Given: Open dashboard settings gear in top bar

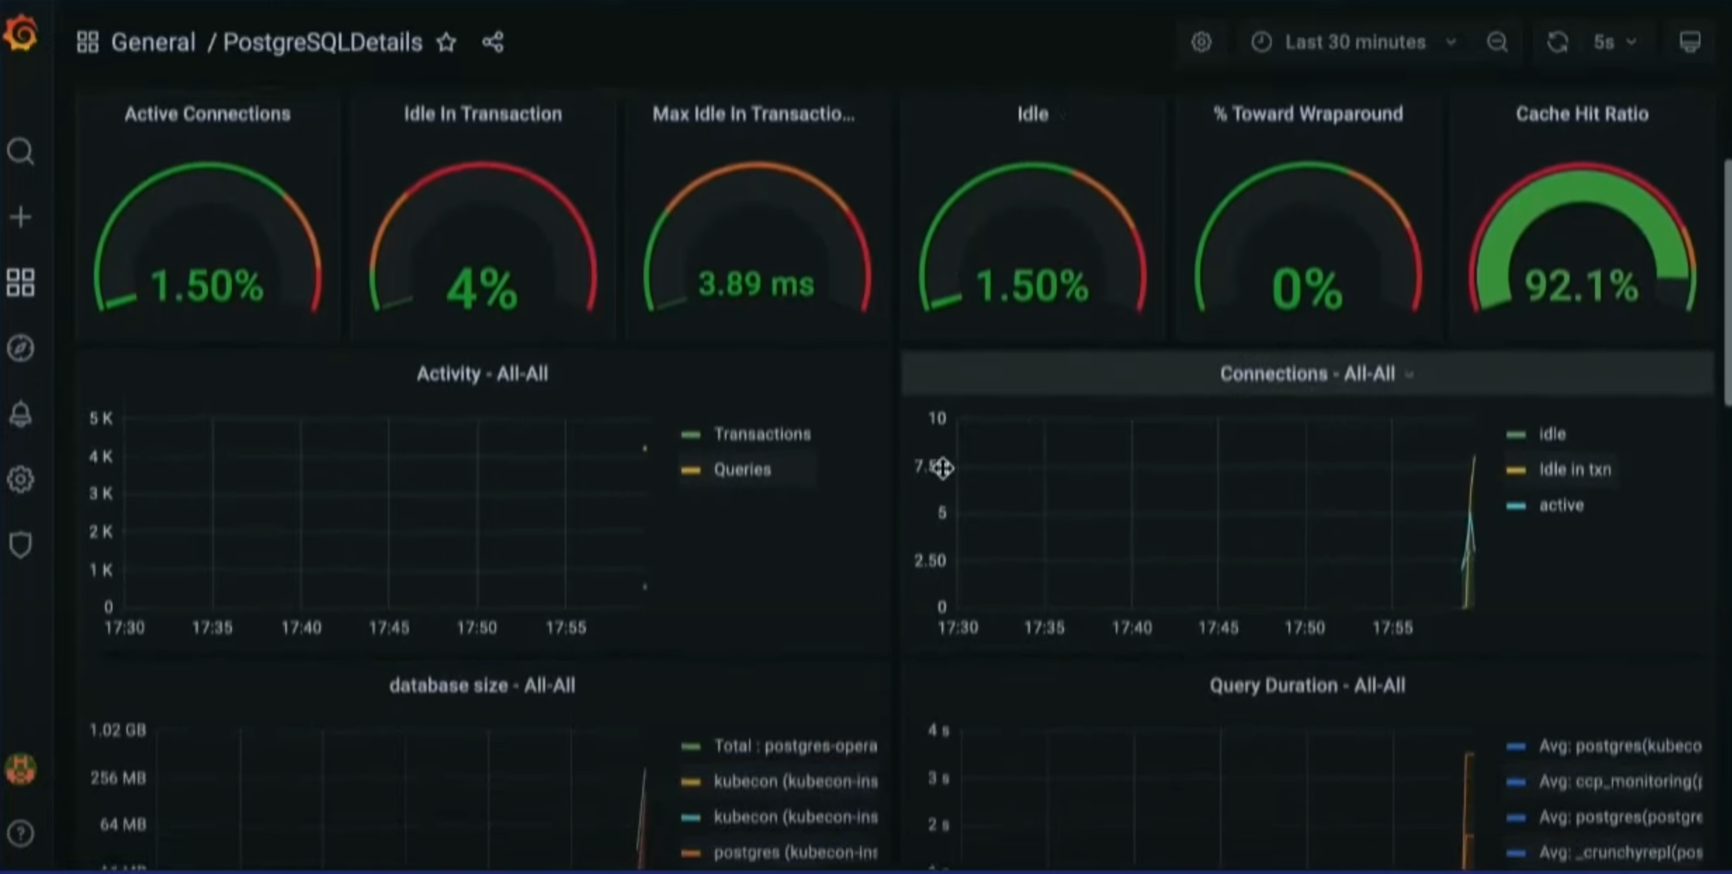Looking at the screenshot, I should coord(1202,42).
